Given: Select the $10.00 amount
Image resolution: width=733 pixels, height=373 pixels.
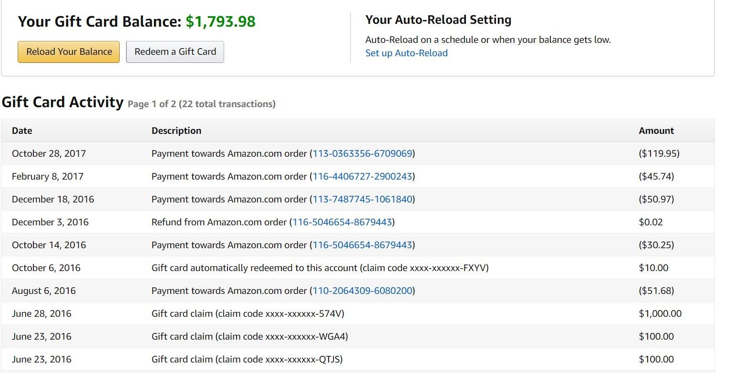Looking at the screenshot, I should tap(653, 268).
